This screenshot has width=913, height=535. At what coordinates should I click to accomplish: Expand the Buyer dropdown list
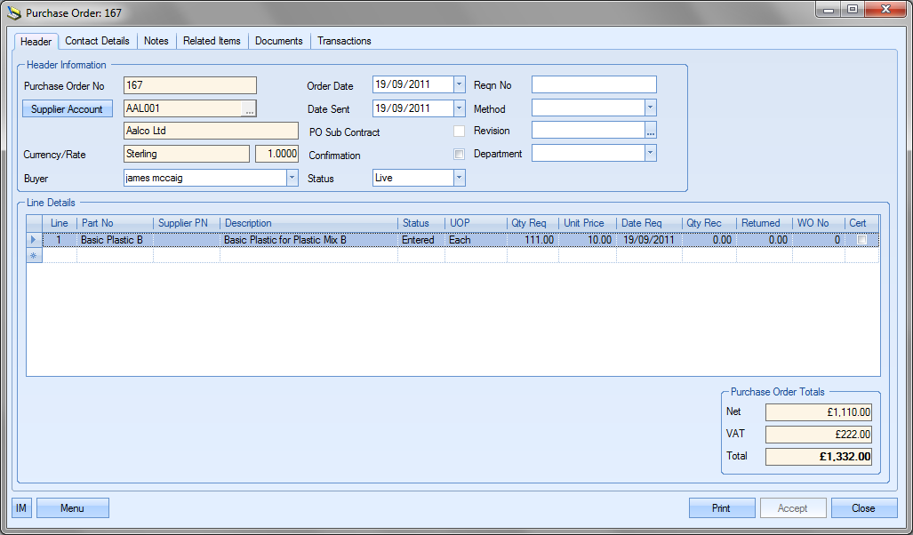pyautogui.click(x=292, y=178)
